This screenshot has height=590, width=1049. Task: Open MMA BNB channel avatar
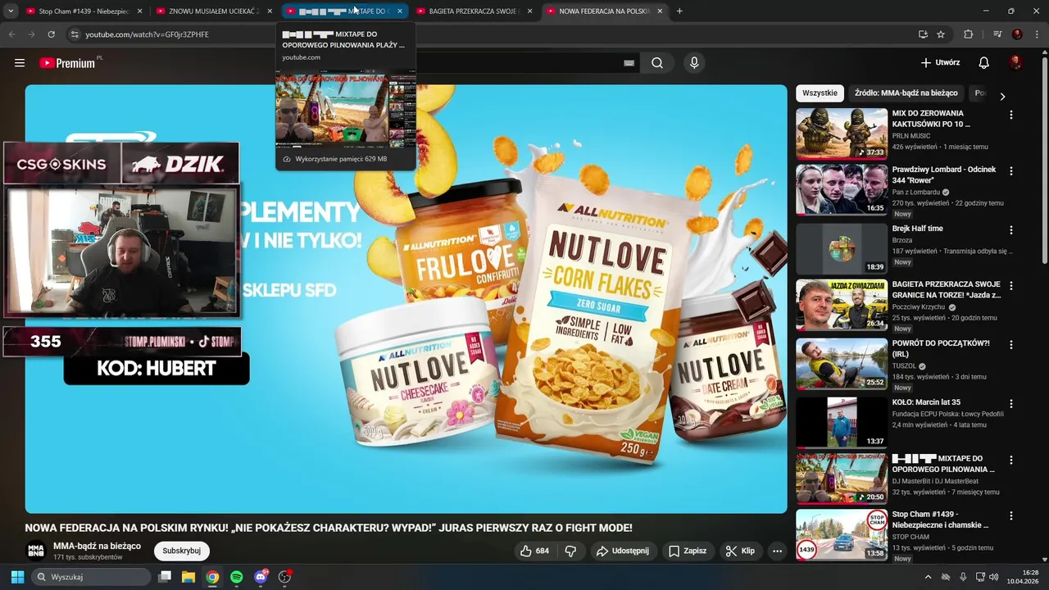(x=36, y=551)
